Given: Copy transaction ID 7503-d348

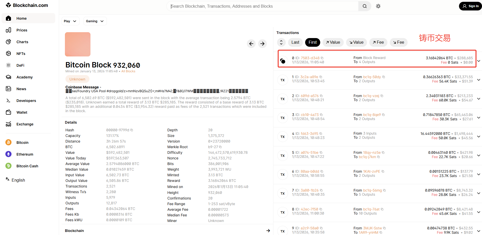Looking at the screenshot, I should 322,58.
